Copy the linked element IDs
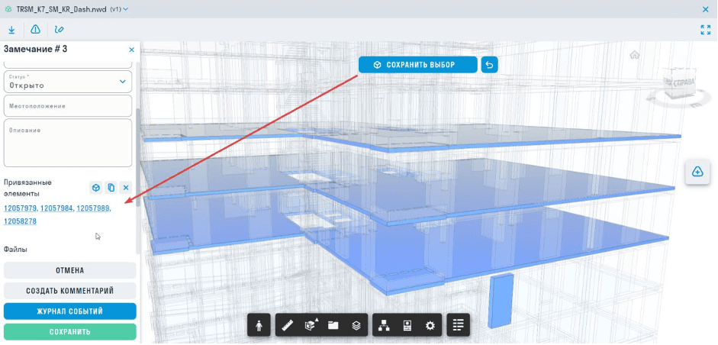Screen dimensions: 718x345 (x=111, y=188)
